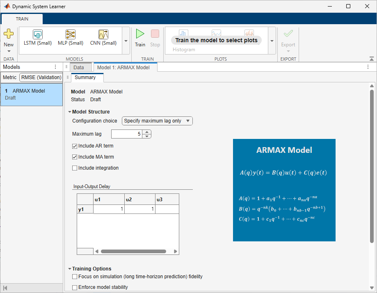Select the MLP (Small) model icon
Screen dimensions: 377x293
(71, 34)
